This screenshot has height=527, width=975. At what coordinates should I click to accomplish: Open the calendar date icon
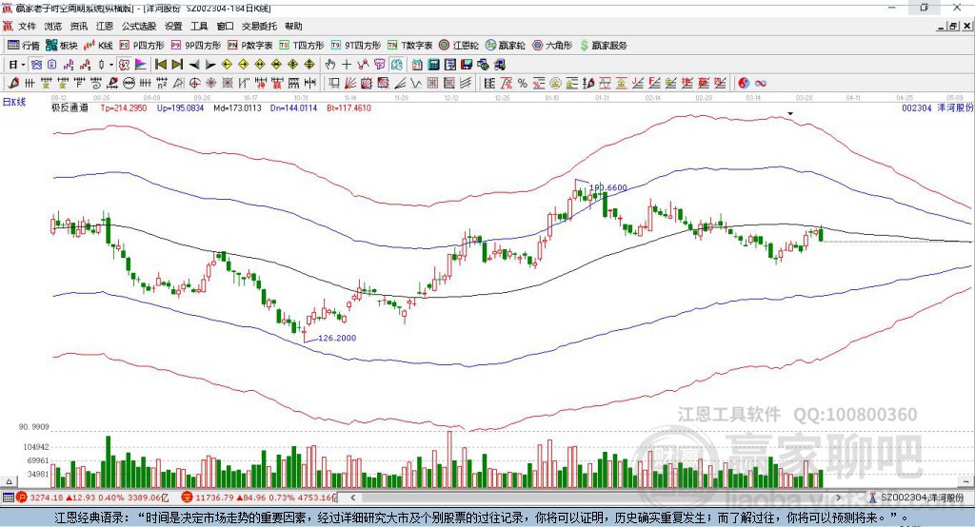417,65
